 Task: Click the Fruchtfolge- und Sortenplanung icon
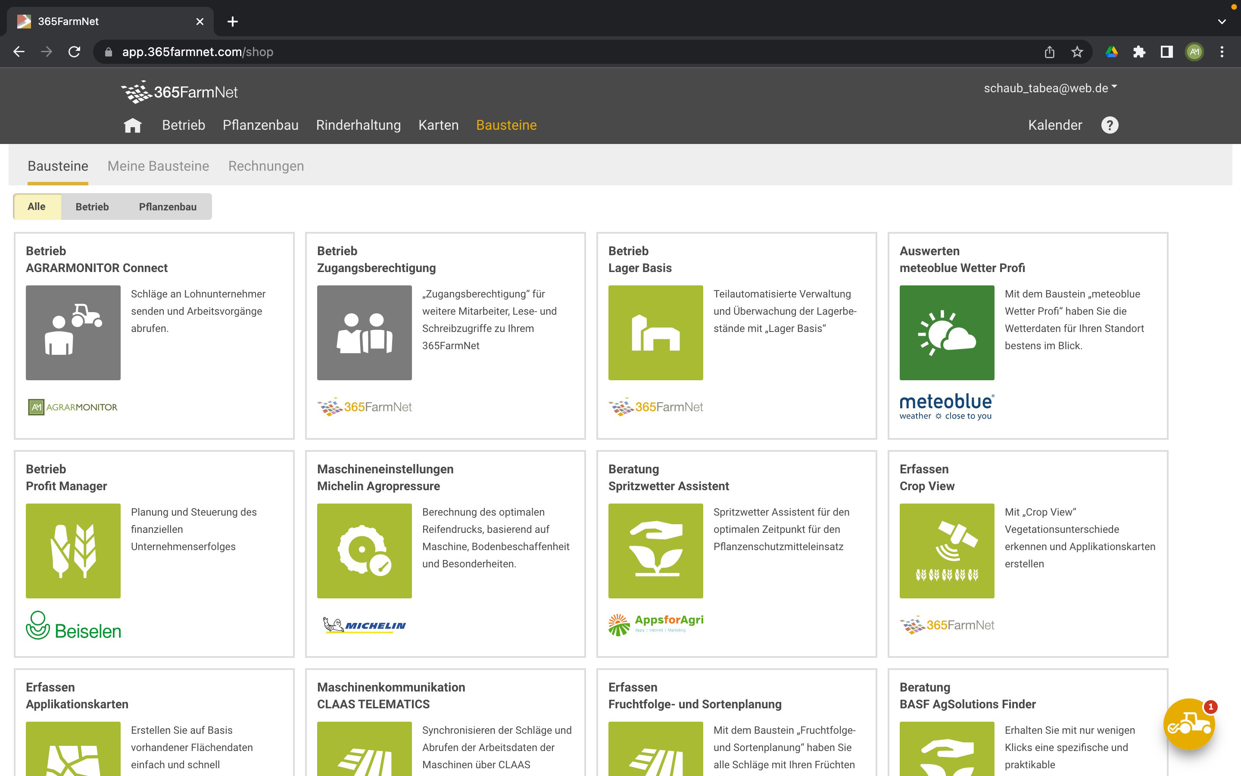656,749
